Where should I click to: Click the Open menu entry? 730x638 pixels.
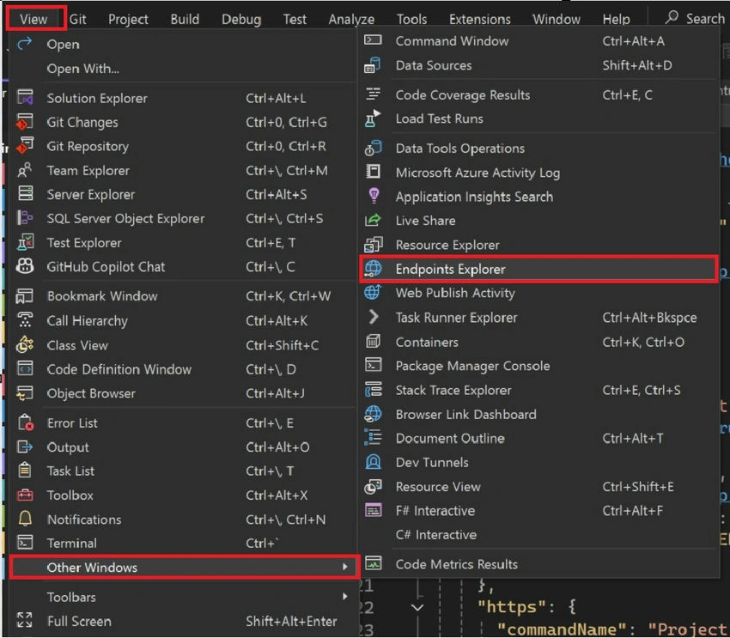[184, 44]
